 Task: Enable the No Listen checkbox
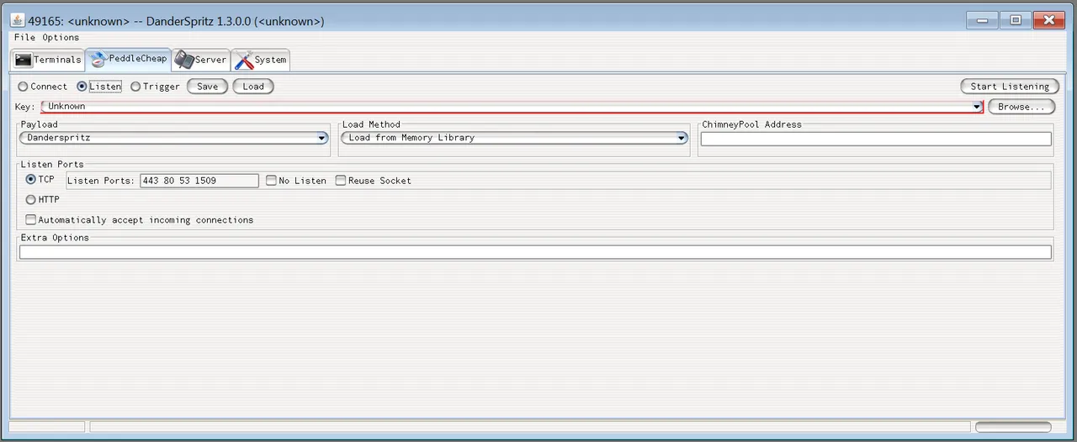pyautogui.click(x=271, y=181)
